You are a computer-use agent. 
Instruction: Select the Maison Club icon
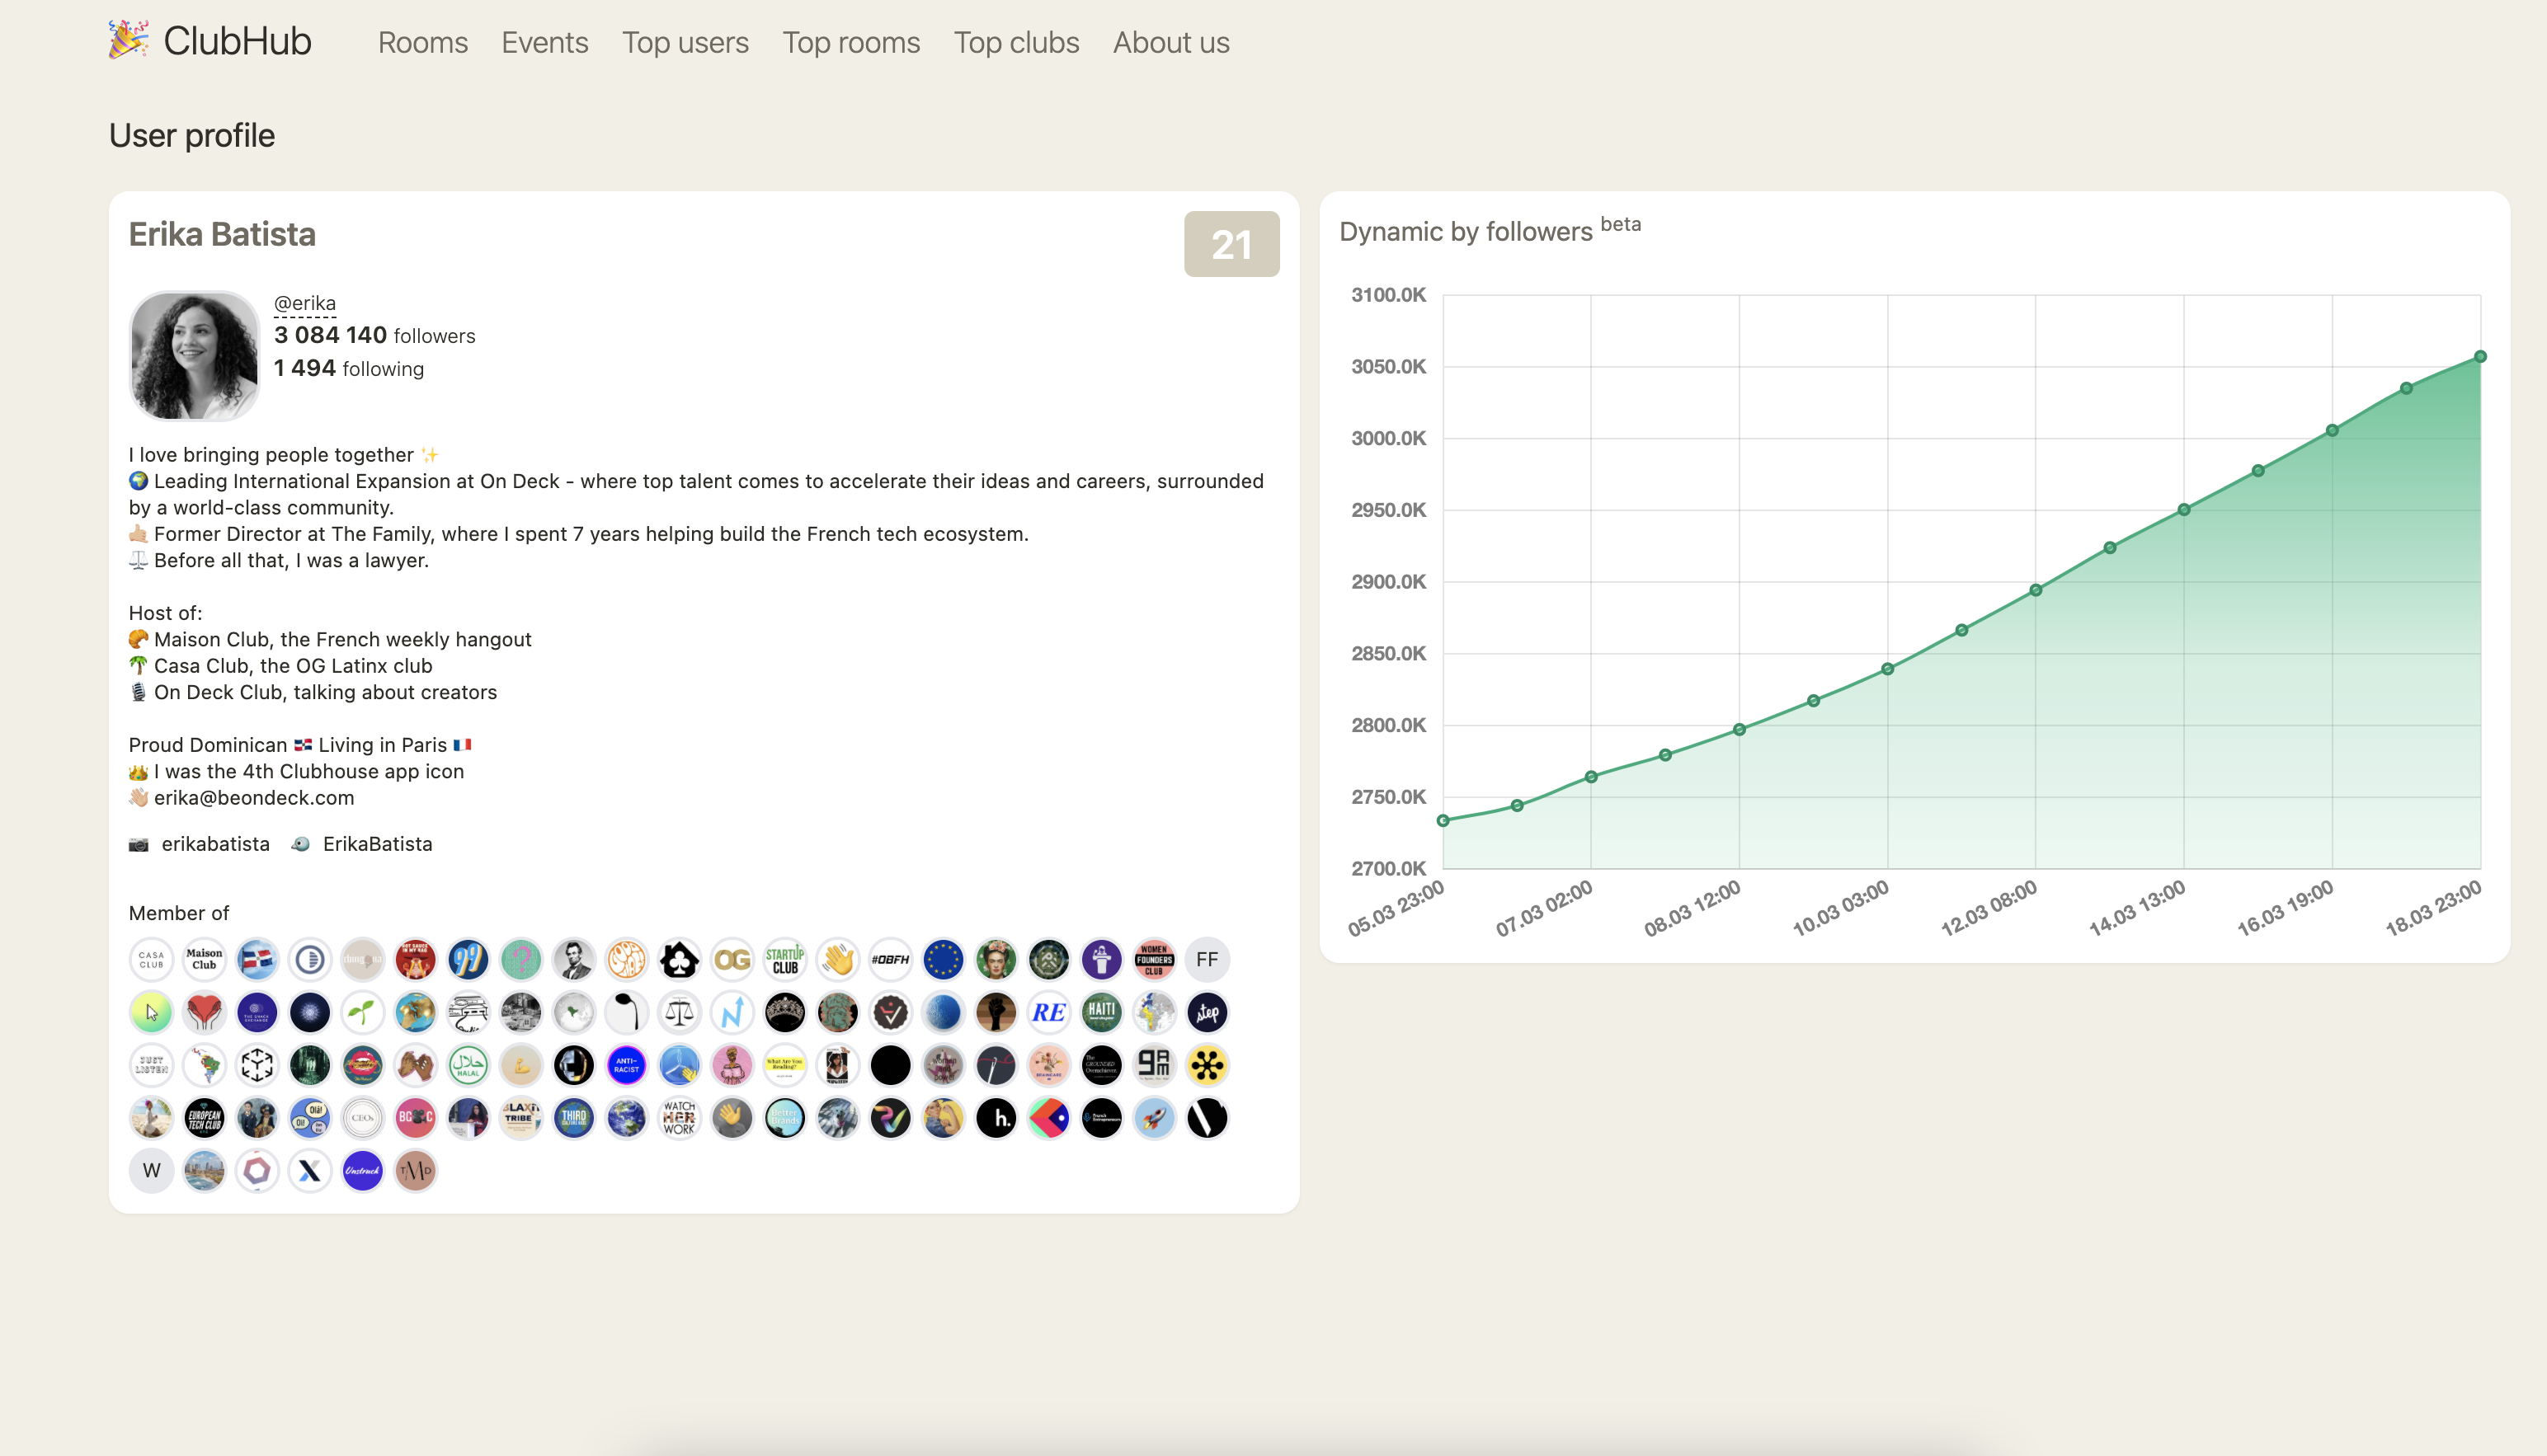(x=204, y=959)
